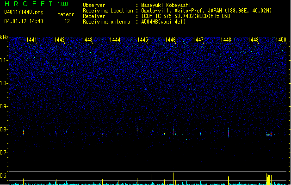Click the 'Receiver' field label
The width and height of the screenshot is (291, 185).
pyautogui.click(x=94, y=16)
